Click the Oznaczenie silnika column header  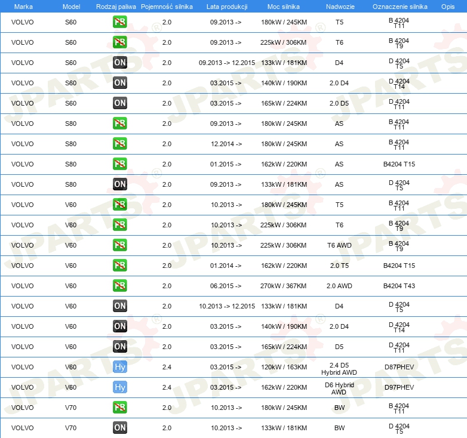(x=399, y=6)
